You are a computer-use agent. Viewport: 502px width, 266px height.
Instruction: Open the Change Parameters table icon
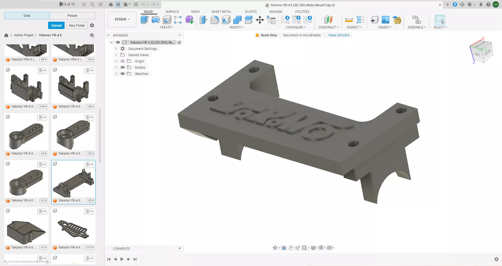tap(271, 20)
